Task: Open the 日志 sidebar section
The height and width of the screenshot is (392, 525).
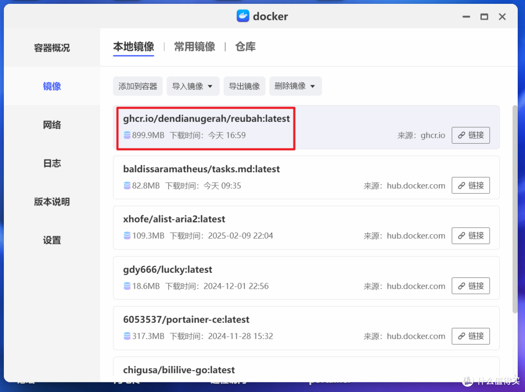Action: [52, 163]
